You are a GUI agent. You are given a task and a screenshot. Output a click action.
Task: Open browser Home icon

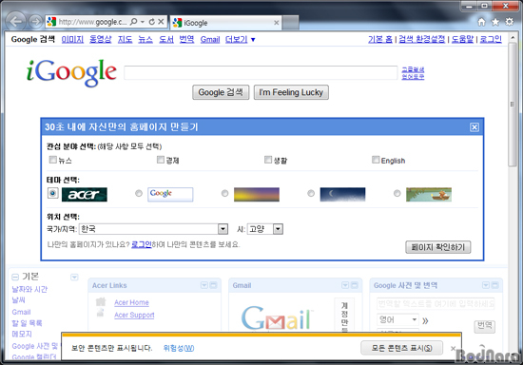481,22
